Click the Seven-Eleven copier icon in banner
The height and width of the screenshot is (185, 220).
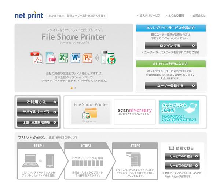click(108, 57)
